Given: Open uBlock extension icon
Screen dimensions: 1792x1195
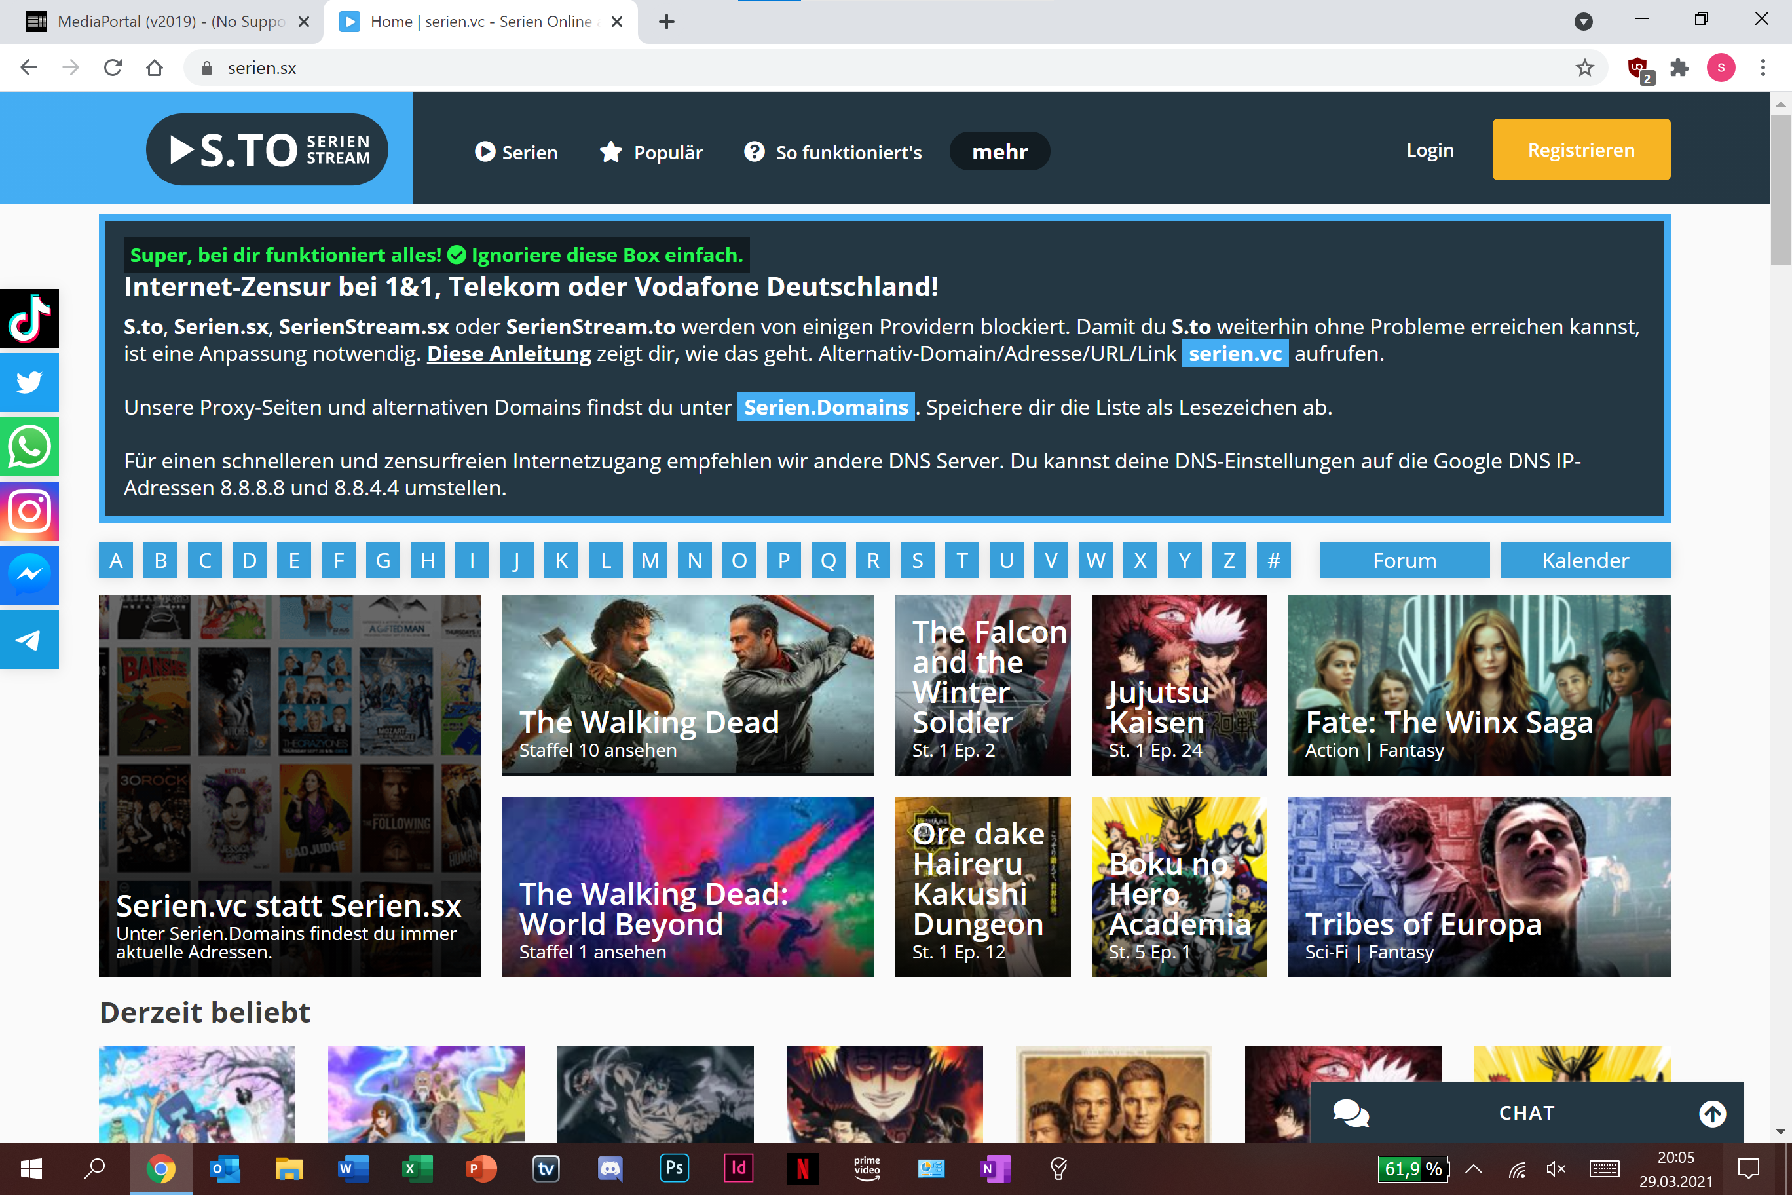Looking at the screenshot, I should tap(1637, 68).
